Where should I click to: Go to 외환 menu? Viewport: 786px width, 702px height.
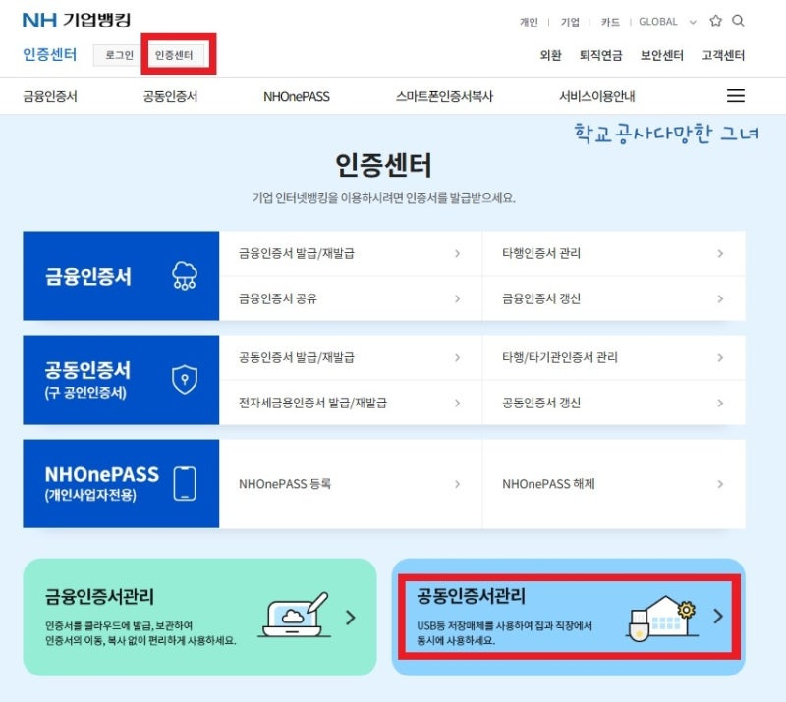(550, 55)
